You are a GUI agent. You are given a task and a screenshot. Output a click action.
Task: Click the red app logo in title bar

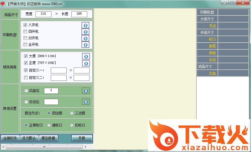pos(3,4)
